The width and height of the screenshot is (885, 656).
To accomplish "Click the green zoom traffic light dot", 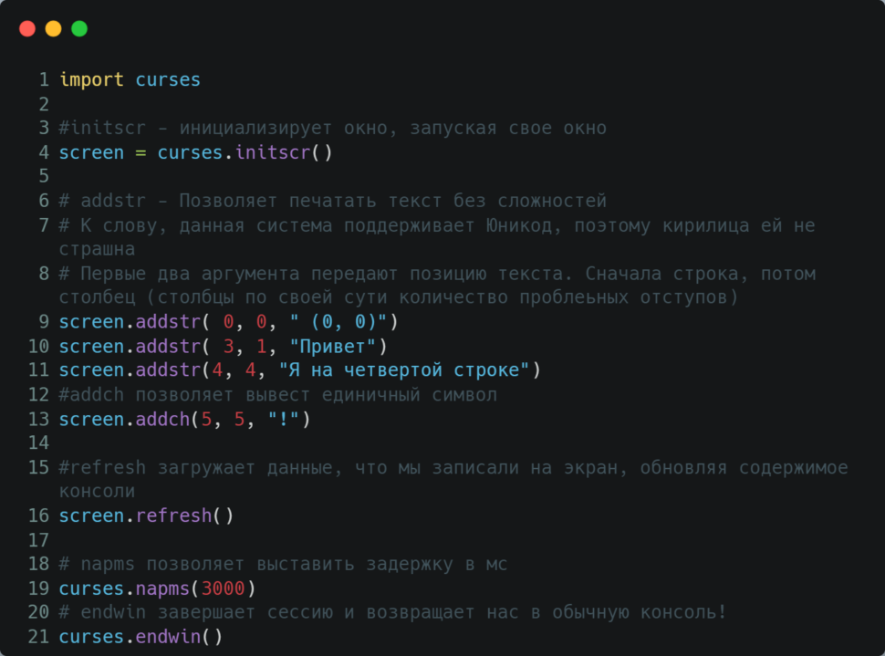I will click(79, 28).
